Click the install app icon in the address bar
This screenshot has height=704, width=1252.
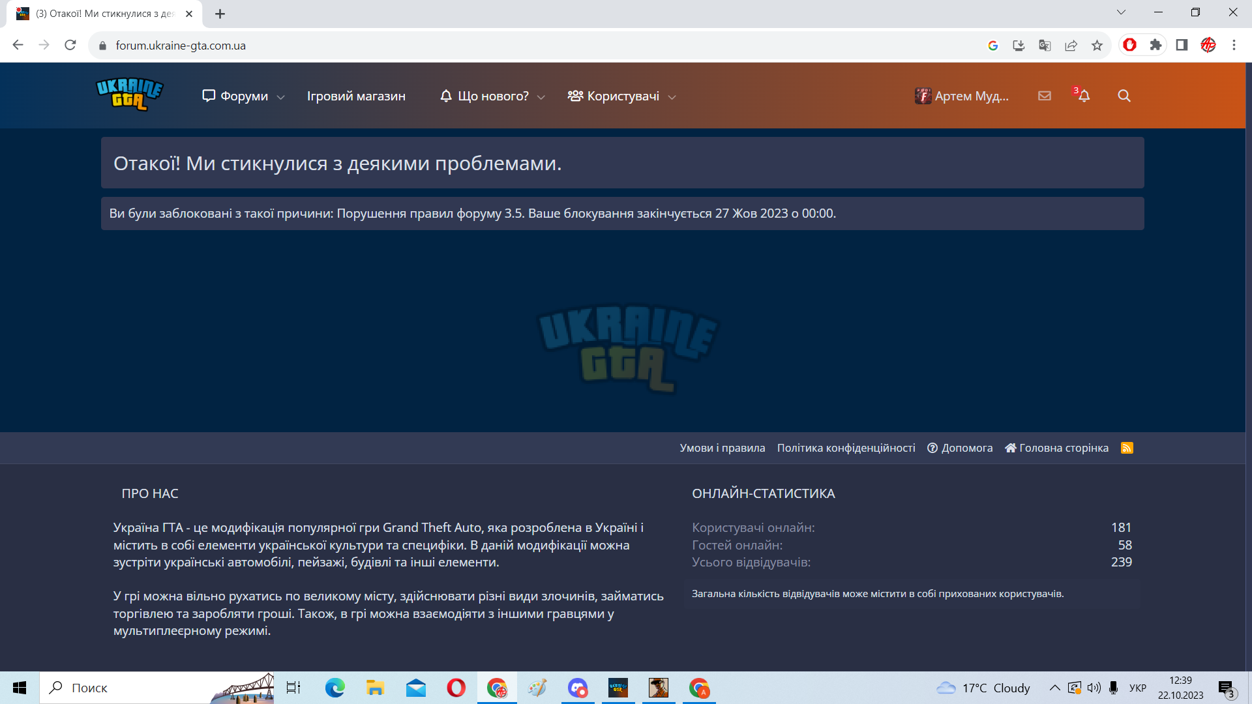point(1019,46)
